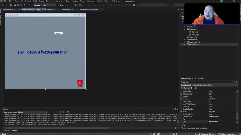The height and width of the screenshot is (135, 241).
Task: Expand the References node
Action: (x=184, y=27)
